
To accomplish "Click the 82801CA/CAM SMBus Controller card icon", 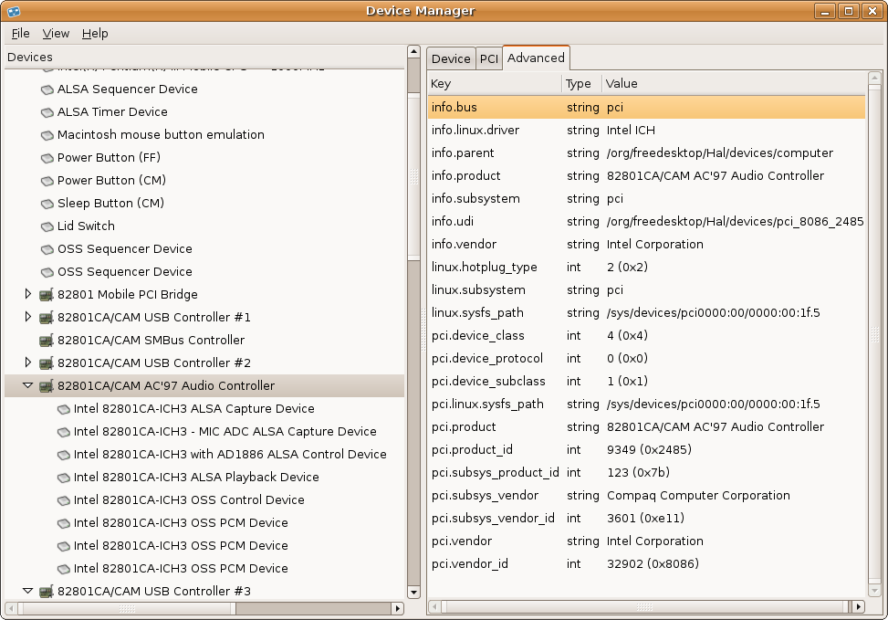I will point(47,341).
